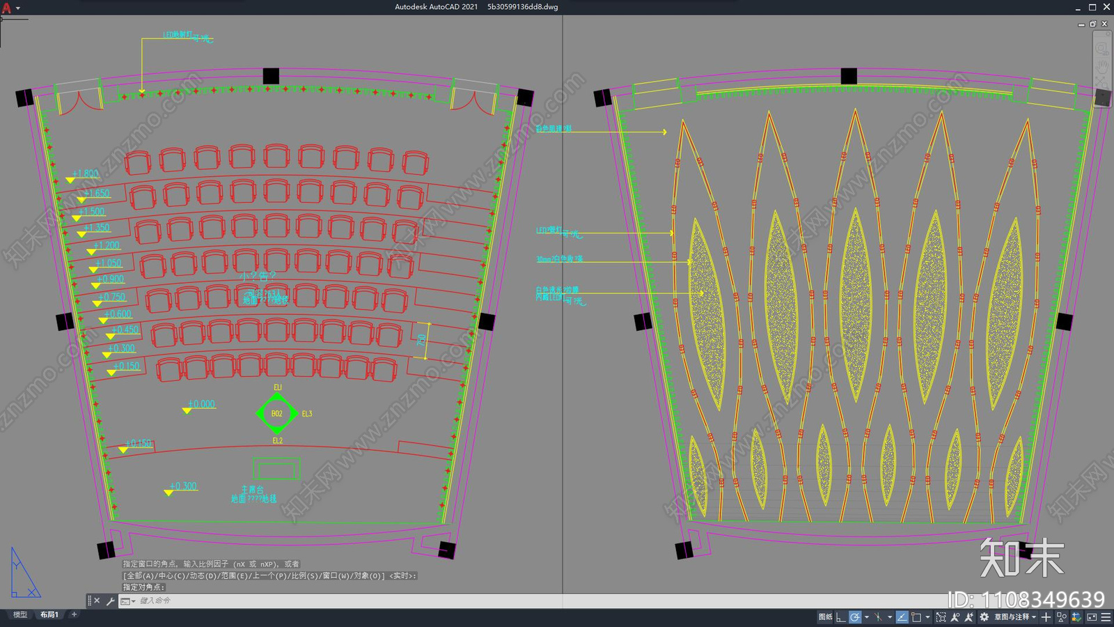Click the auto-scale annotation lightning icon

(x=968, y=617)
